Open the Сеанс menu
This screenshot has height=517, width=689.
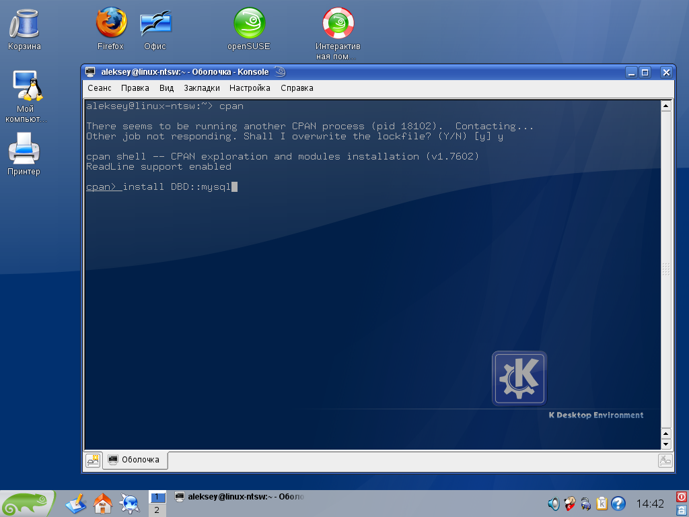(x=100, y=88)
